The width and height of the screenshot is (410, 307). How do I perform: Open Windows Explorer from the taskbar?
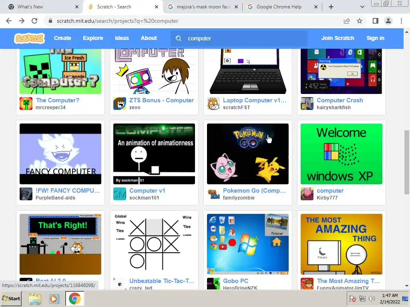point(35,299)
